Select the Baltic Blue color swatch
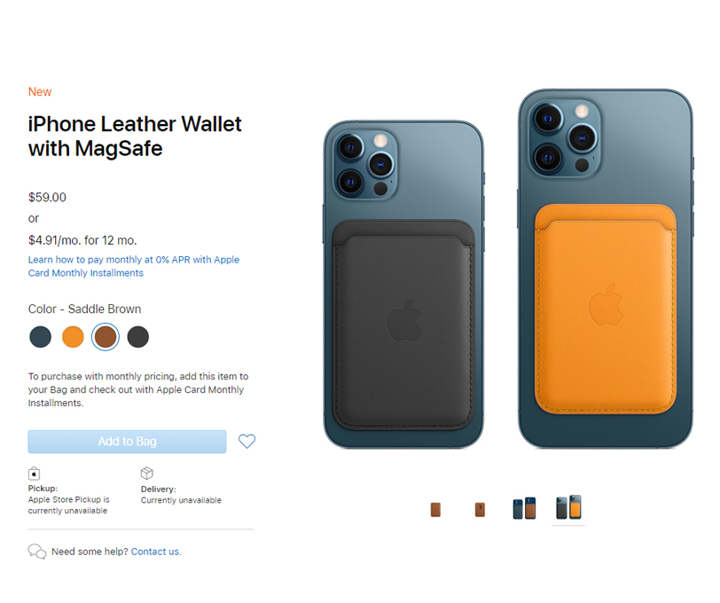This screenshot has height=603, width=720. tap(41, 337)
